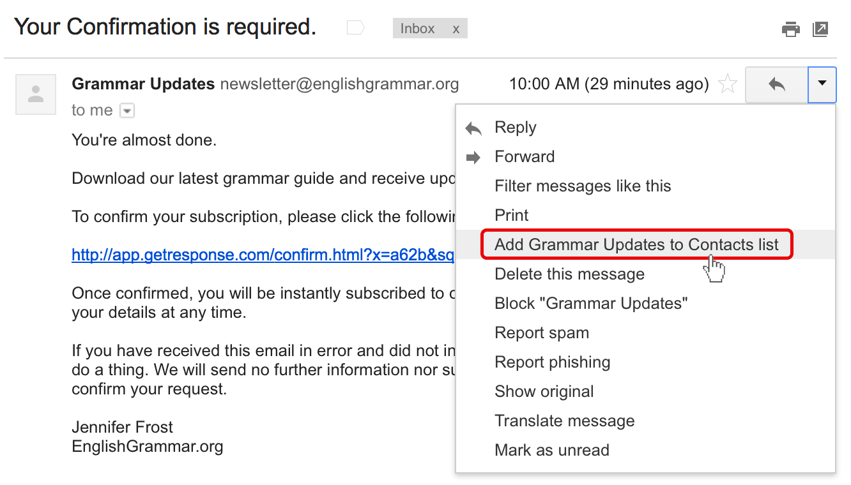This screenshot has height=485, width=851.
Task: Remove the Inbox label with x
Action: point(456,29)
